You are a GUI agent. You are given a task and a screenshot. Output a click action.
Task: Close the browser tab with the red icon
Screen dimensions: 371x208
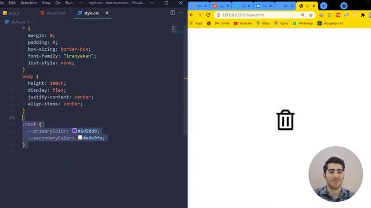[x=228, y=6]
